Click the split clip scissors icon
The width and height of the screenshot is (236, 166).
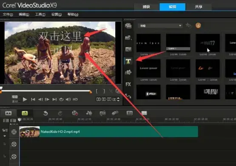tap(111, 91)
